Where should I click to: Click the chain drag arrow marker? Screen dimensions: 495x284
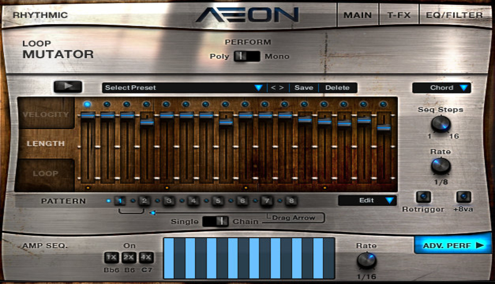(x=152, y=213)
